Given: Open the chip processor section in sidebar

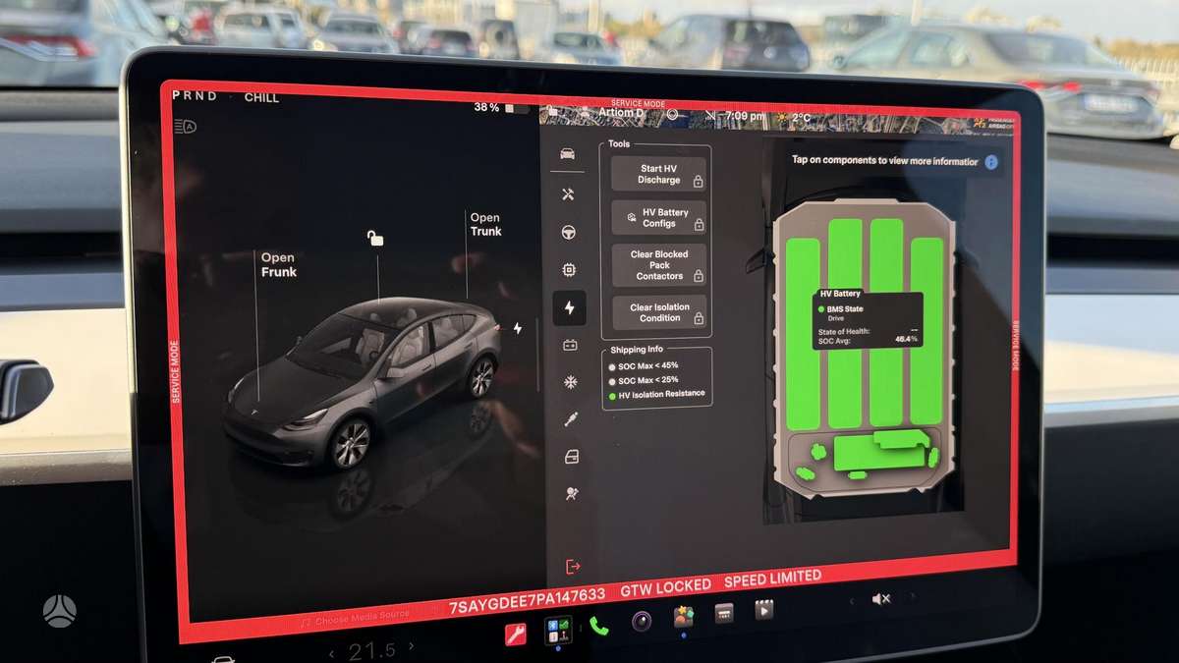Looking at the screenshot, I should (569, 270).
